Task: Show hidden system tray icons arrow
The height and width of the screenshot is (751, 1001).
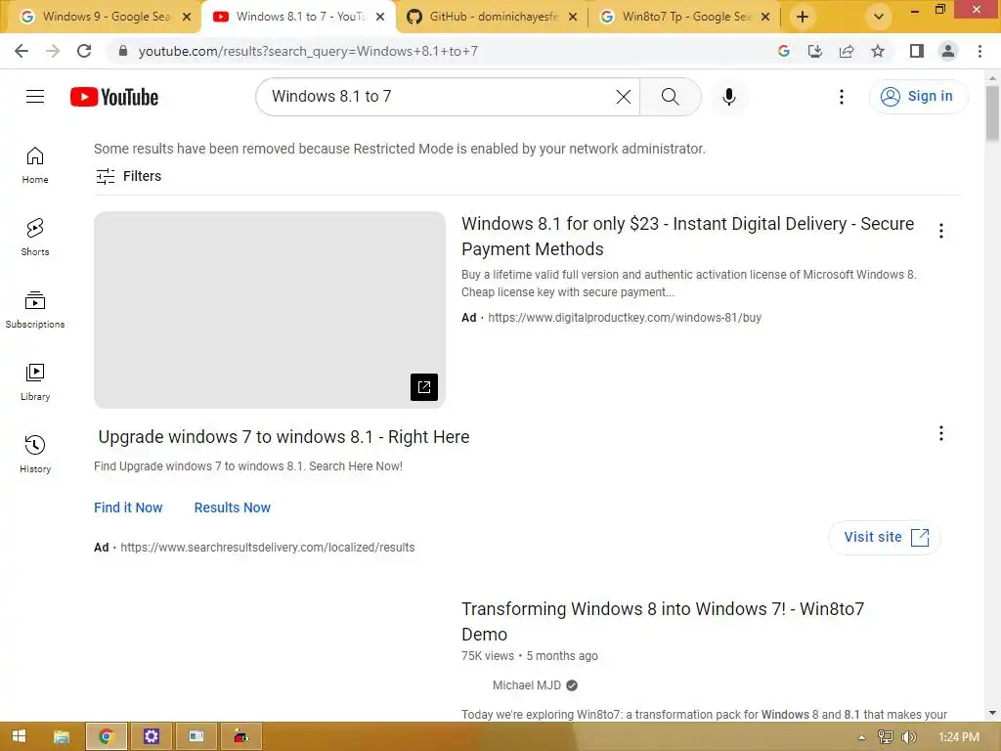Action: pos(861,737)
